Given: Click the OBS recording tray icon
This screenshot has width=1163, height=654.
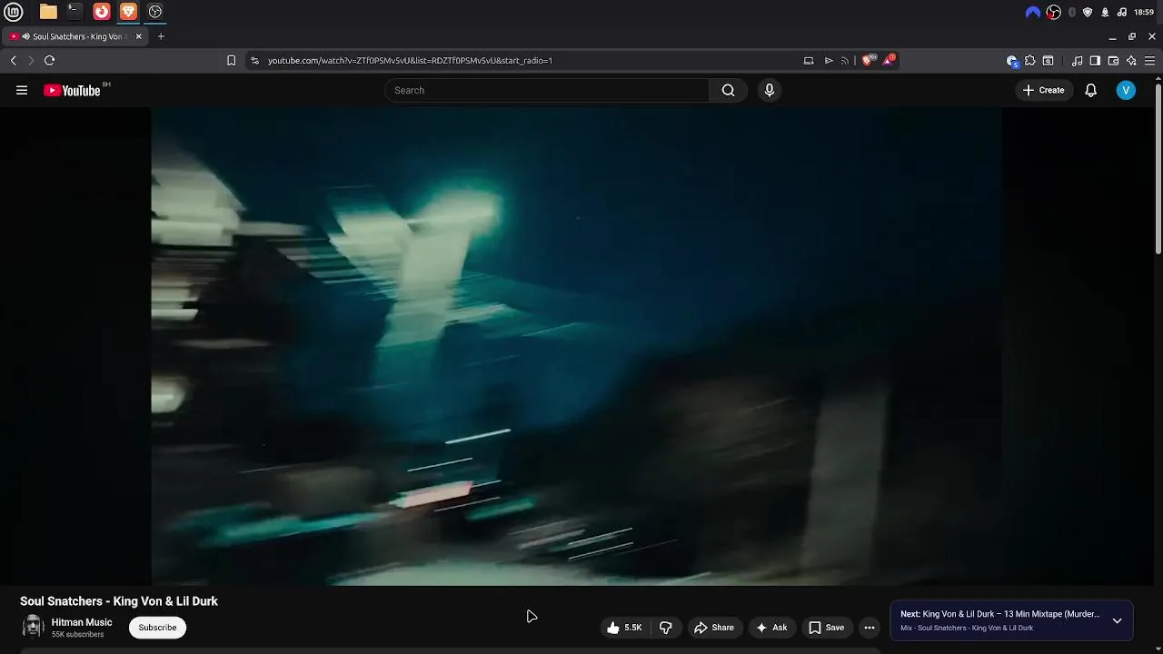Looking at the screenshot, I should [x=1054, y=12].
